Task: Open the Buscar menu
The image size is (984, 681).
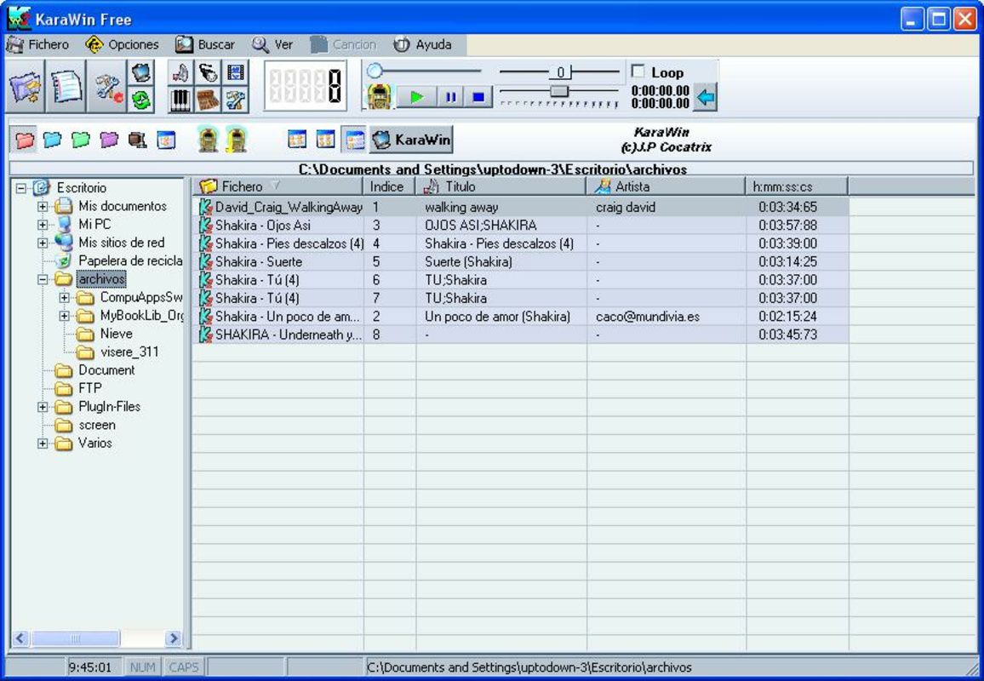Action: click(x=205, y=44)
